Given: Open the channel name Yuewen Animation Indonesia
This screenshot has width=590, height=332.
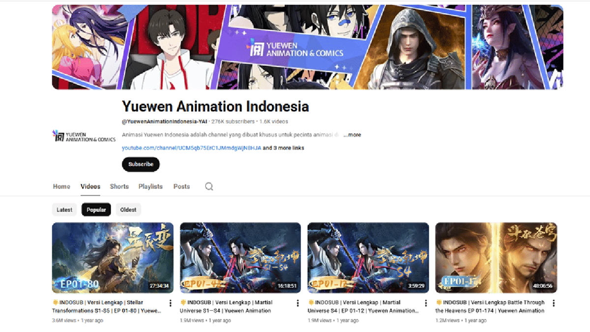Looking at the screenshot, I should (x=215, y=106).
